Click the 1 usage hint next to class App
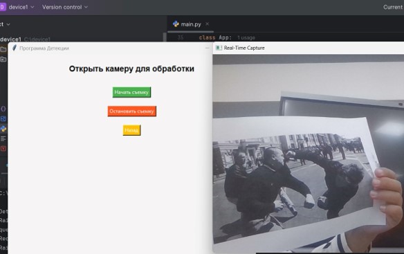Image resolution: width=404 pixels, height=254 pixels. click(x=246, y=37)
